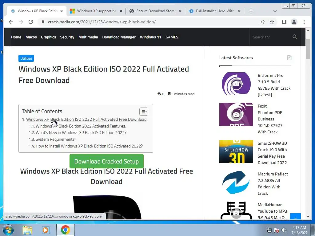The image size is (315, 236).
Task: Open the tab search chevron
Action: (275, 11)
